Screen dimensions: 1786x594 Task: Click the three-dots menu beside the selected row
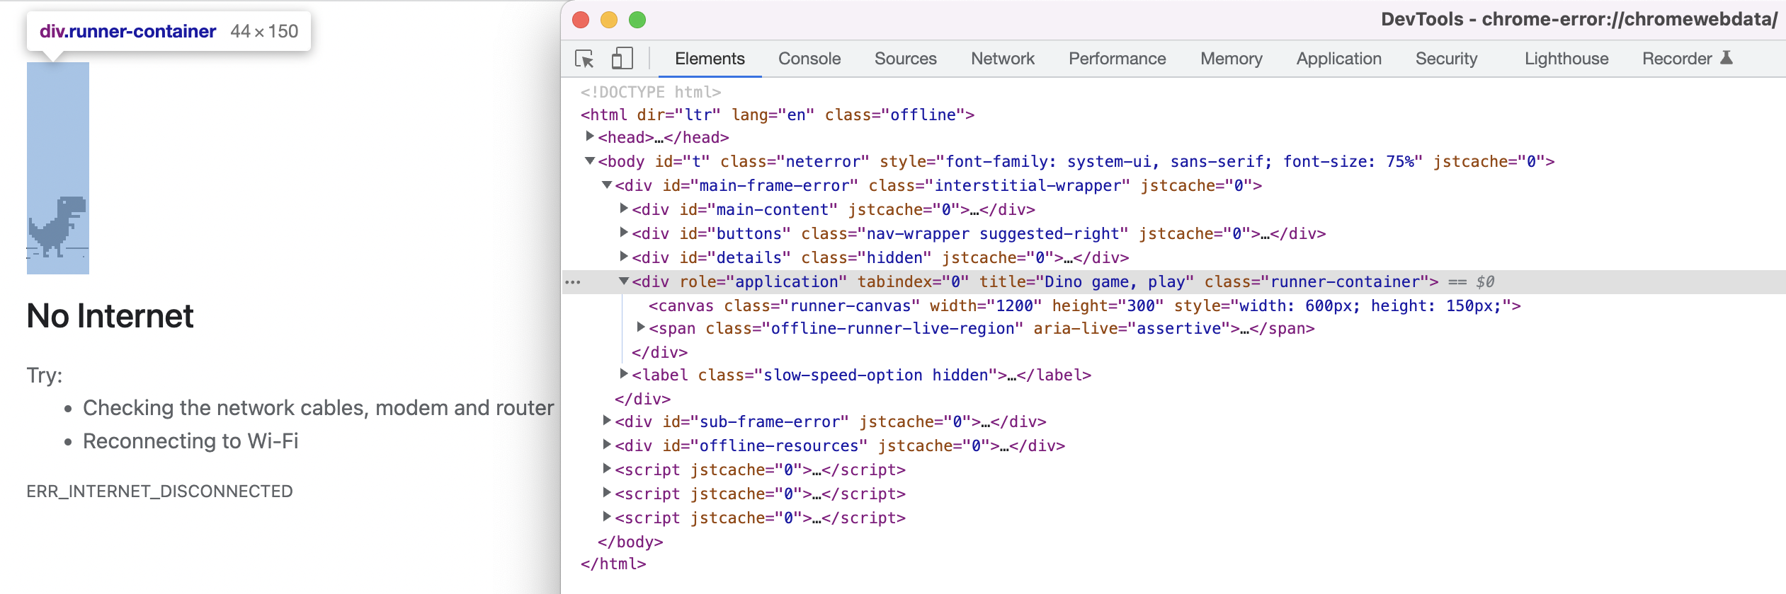coord(573,282)
